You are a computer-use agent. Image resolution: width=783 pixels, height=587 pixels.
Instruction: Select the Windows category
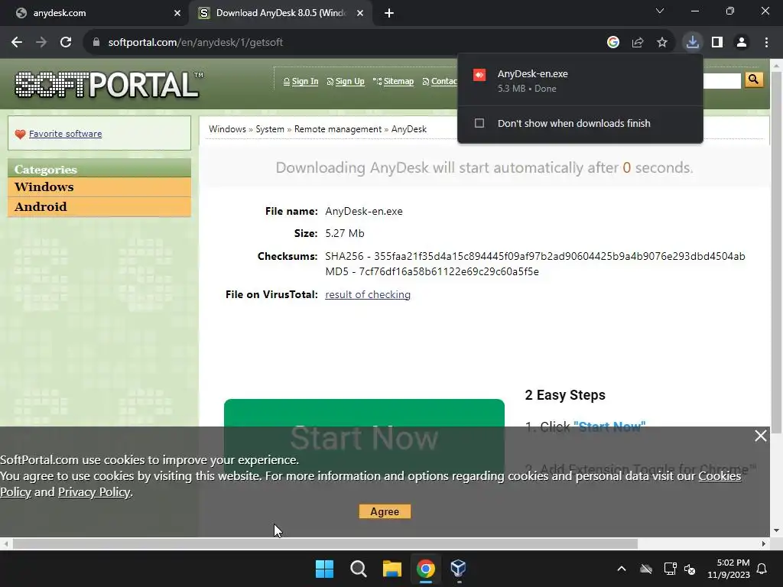[99, 186]
